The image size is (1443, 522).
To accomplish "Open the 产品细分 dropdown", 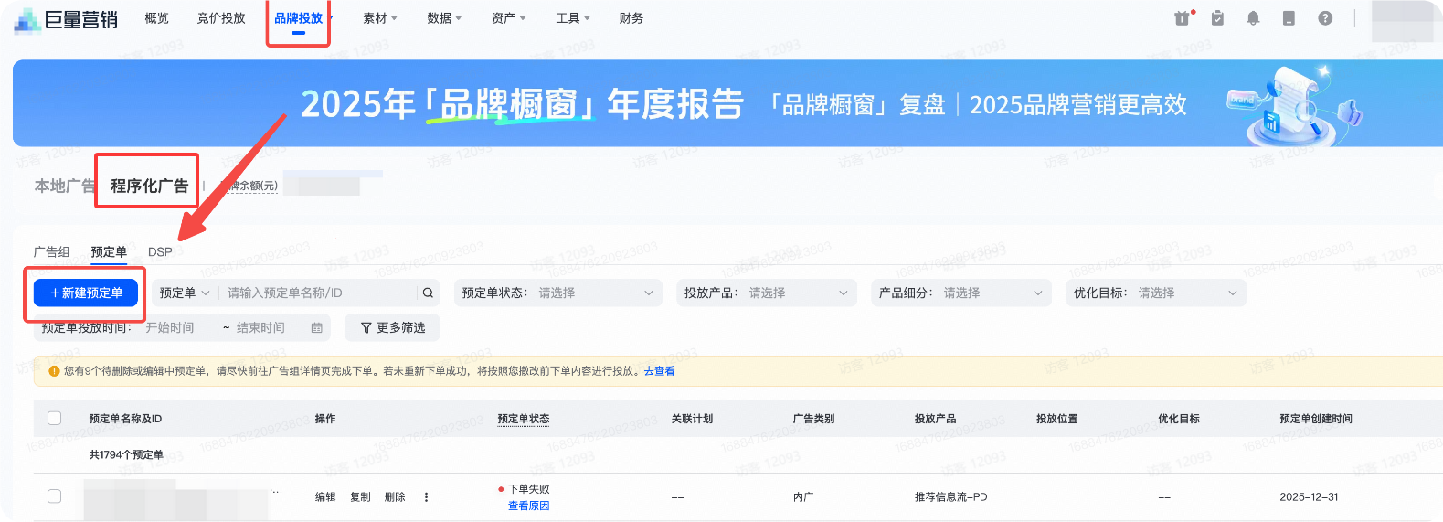I will (961, 293).
